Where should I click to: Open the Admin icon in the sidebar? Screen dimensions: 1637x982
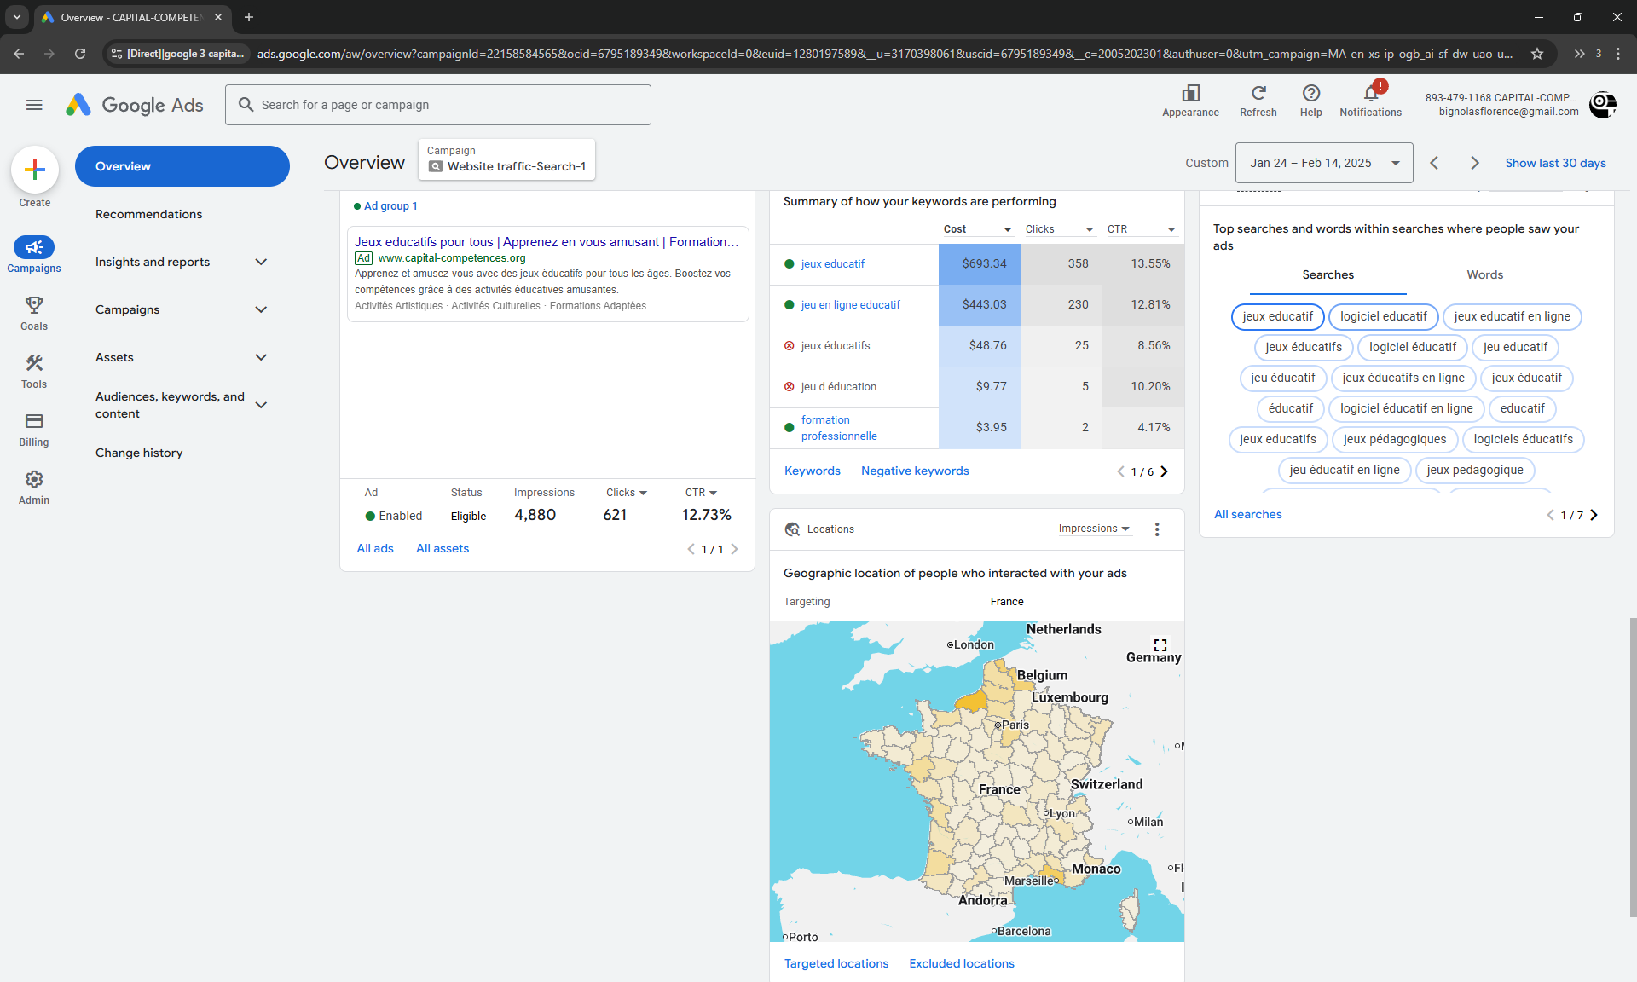(x=33, y=486)
